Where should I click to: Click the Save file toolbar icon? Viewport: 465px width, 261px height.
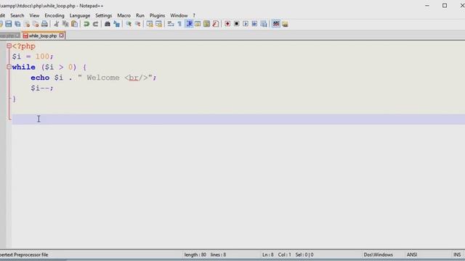coord(9,24)
